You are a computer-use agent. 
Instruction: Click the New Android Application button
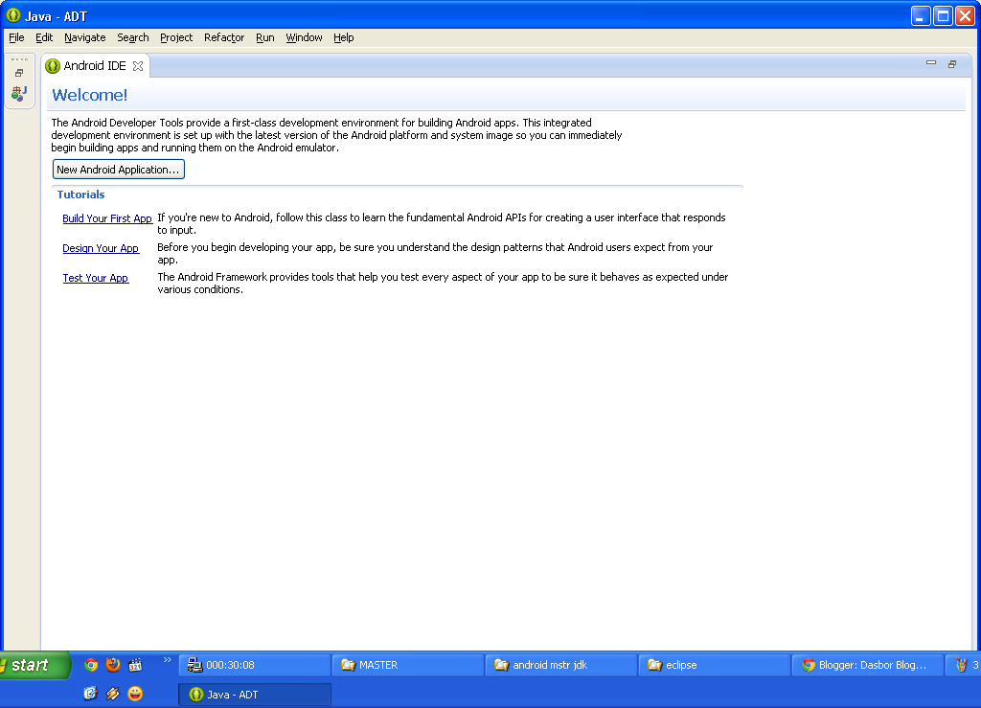coord(118,170)
